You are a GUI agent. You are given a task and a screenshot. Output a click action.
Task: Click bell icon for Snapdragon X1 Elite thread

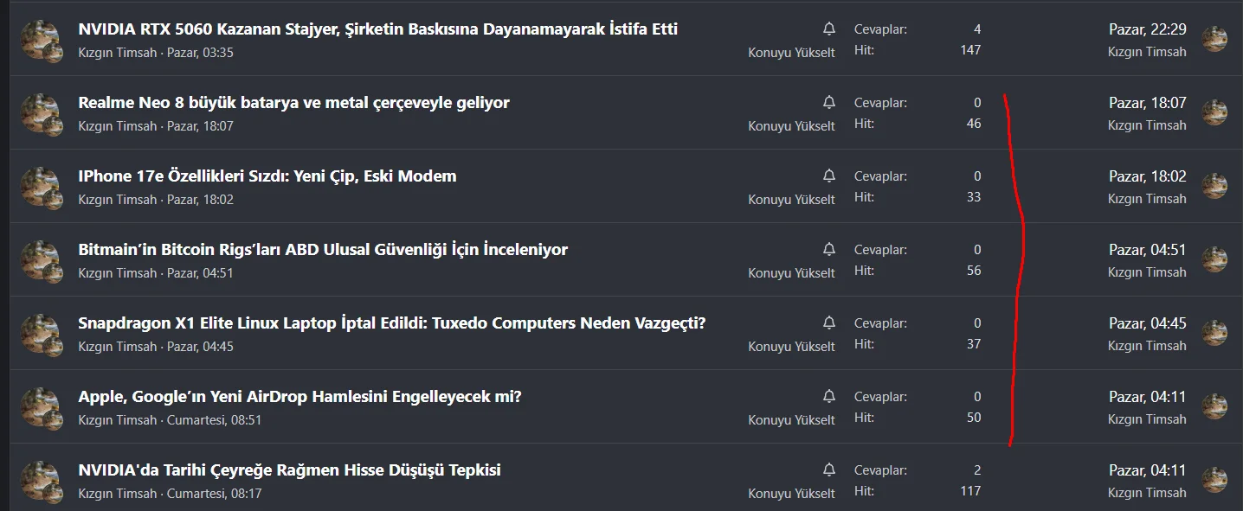(829, 323)
